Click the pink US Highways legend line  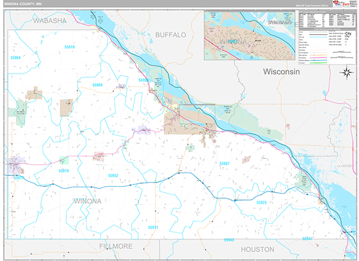click(x=318, y=57)
